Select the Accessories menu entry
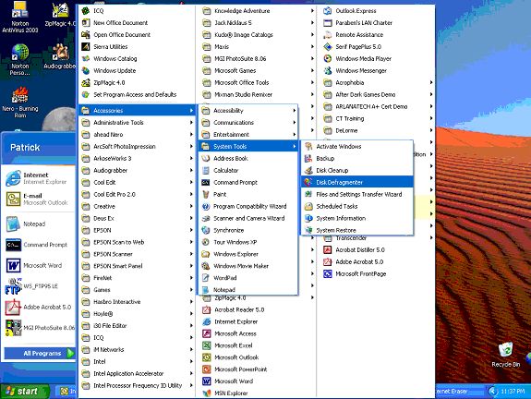 (x=138, y=111)
